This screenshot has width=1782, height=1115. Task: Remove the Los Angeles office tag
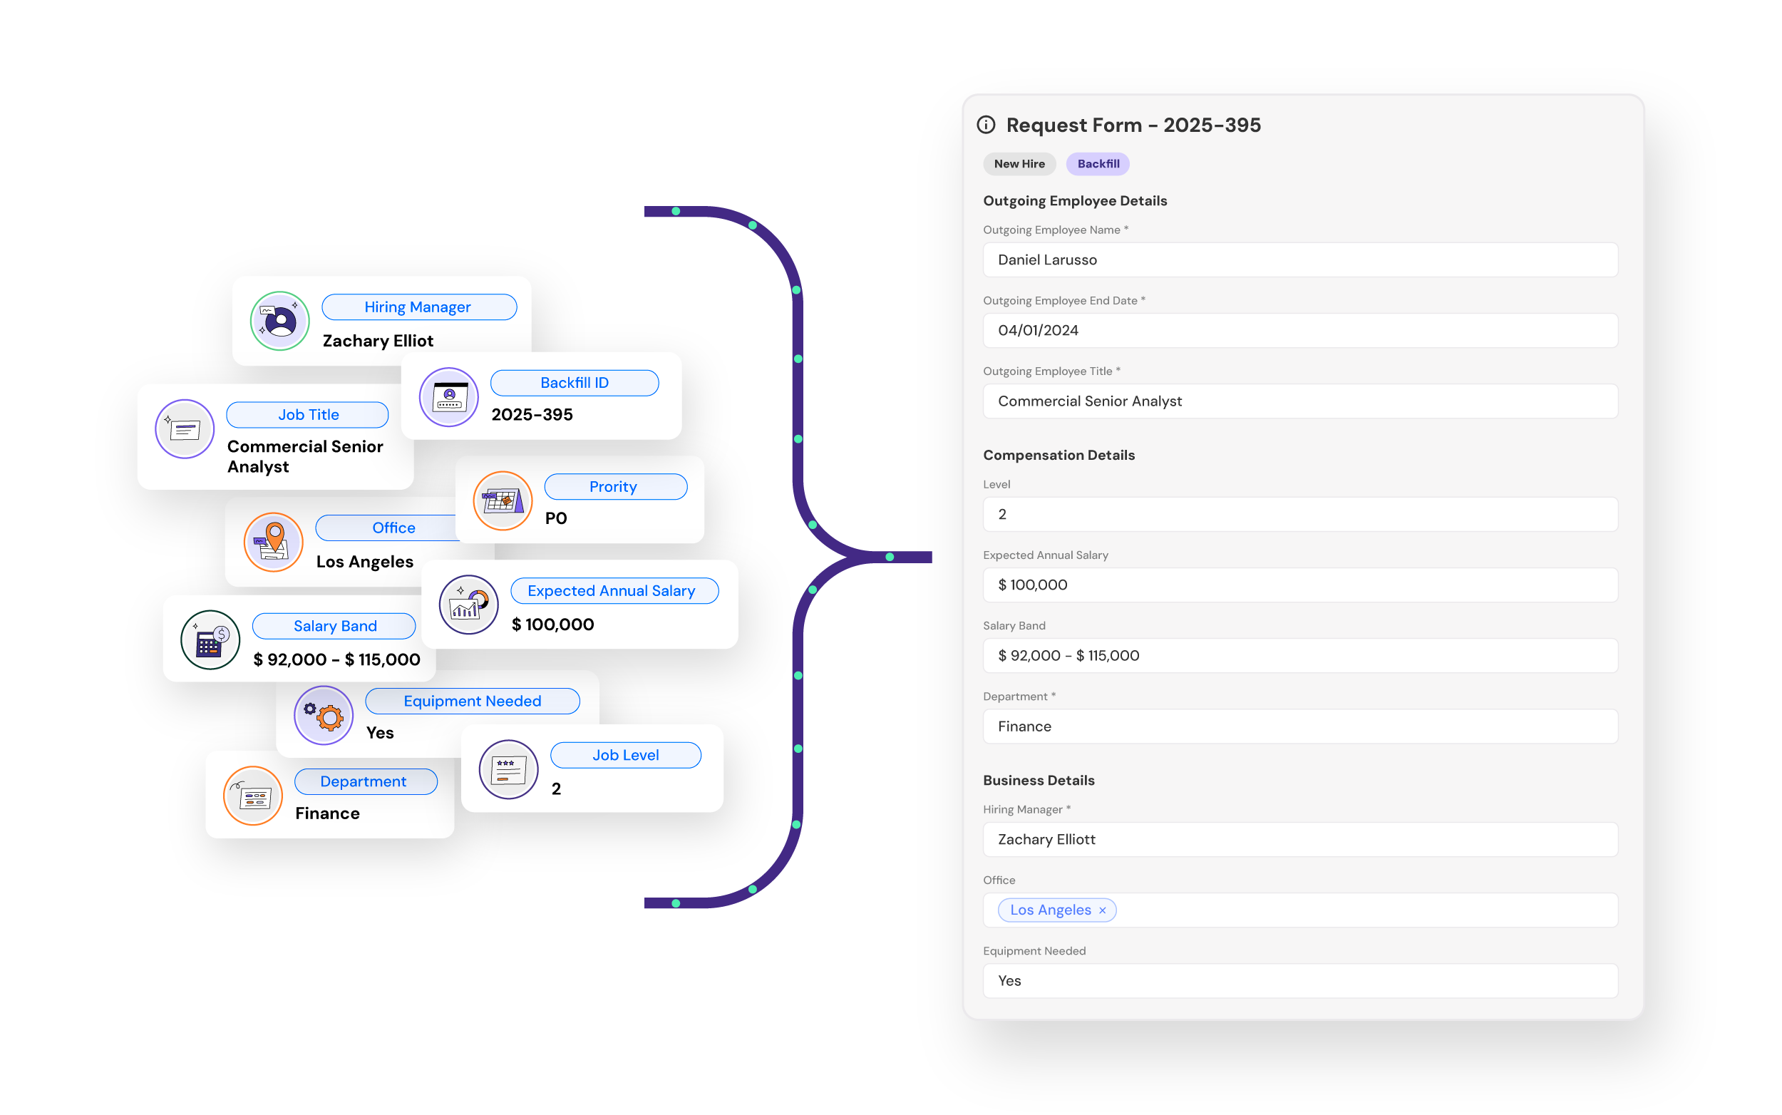[x=1102, y=910]
